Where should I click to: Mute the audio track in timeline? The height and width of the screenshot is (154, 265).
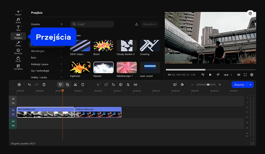point(13,121)
